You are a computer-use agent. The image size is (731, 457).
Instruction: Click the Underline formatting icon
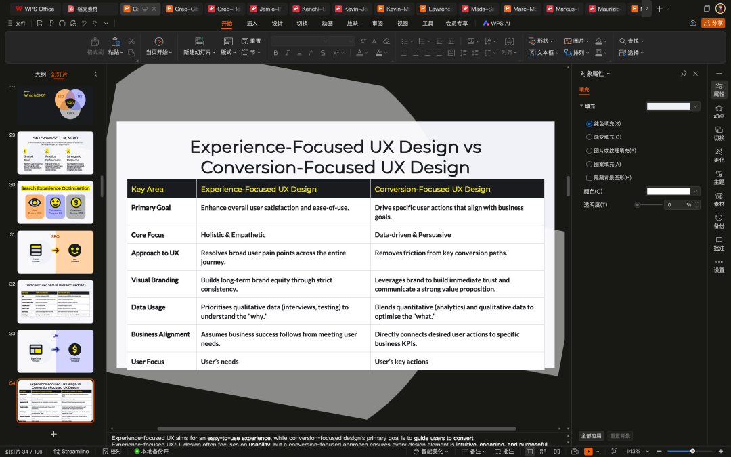tap(299, 53)
